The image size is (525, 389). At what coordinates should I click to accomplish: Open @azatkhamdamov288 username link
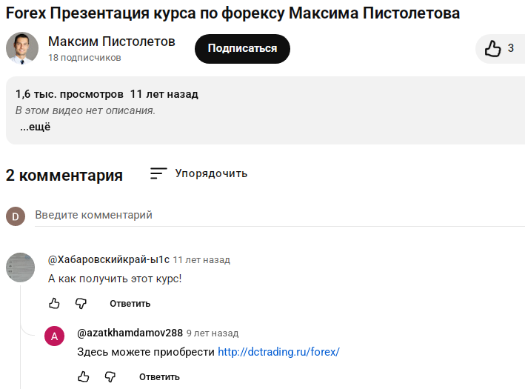point(130,333)
